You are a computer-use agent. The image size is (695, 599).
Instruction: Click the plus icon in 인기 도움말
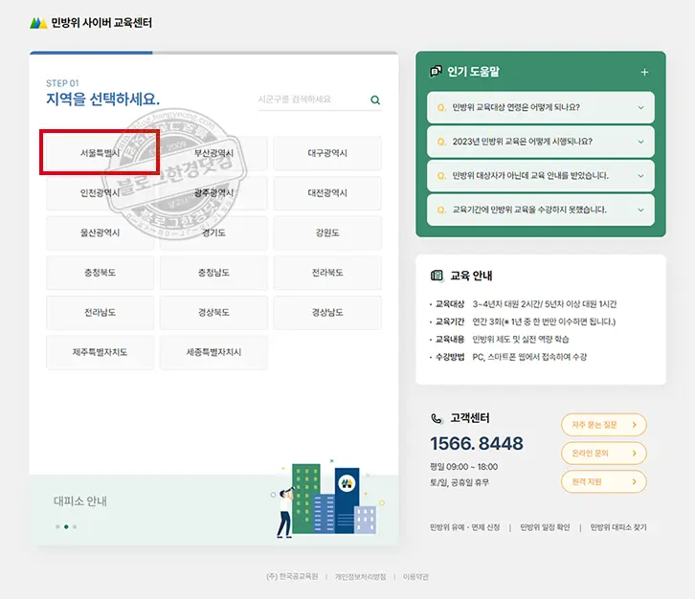coord(644,72)
